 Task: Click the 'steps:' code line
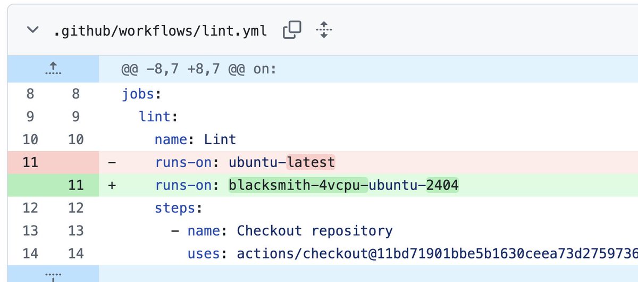point(178,208)
